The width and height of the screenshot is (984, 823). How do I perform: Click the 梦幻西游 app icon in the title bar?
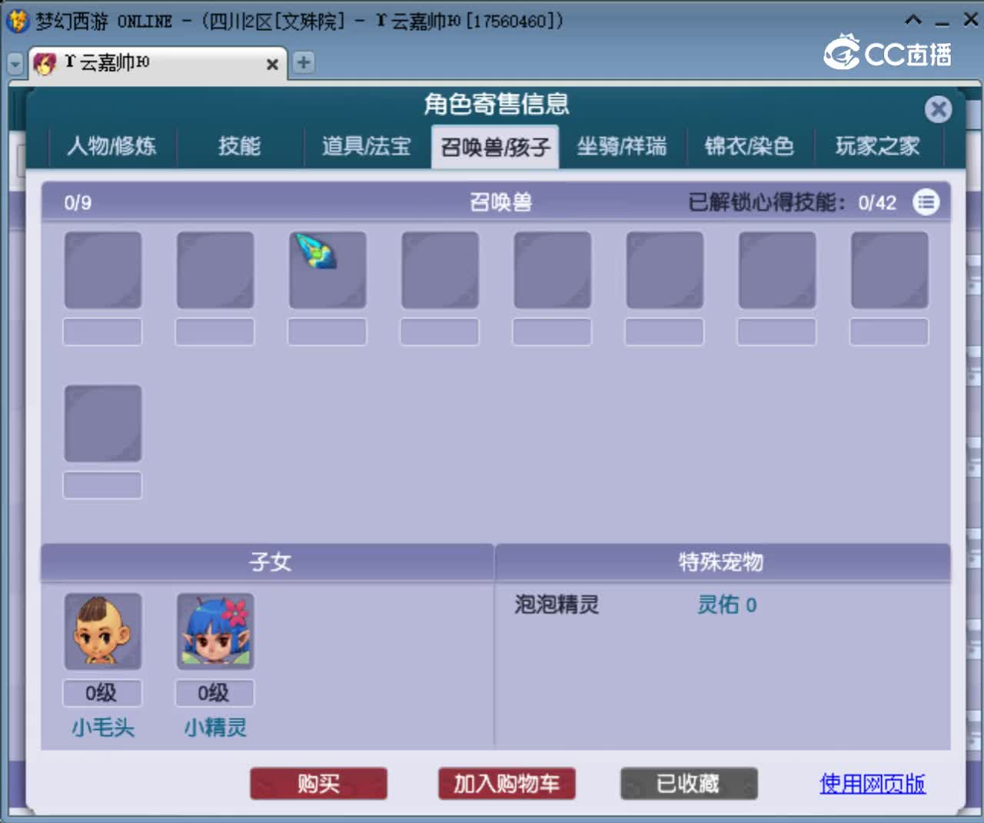tap(17, 20)
